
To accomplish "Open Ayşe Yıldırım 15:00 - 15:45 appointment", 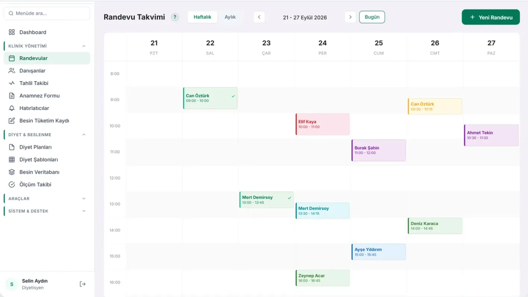I will [378, 252].
